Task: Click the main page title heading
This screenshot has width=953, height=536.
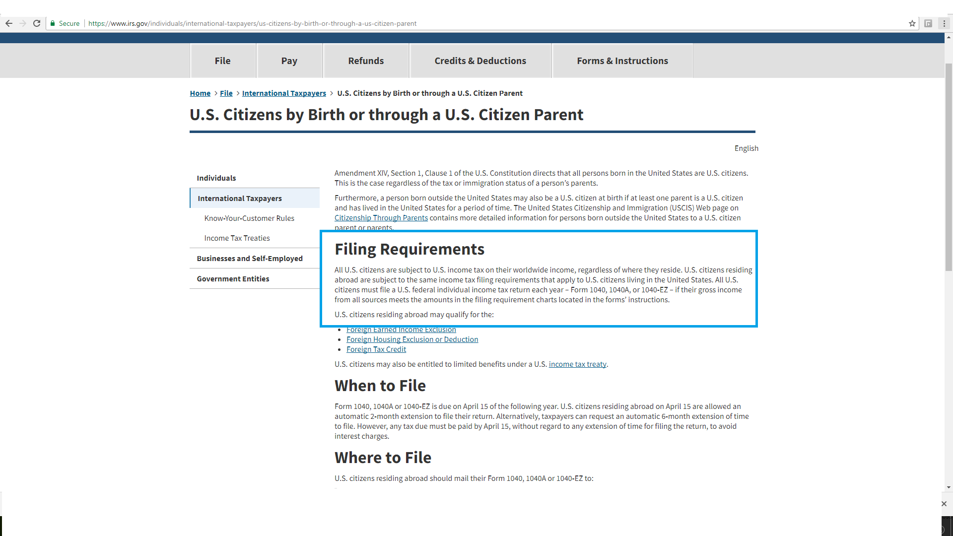Action: (x=386, y=115)
